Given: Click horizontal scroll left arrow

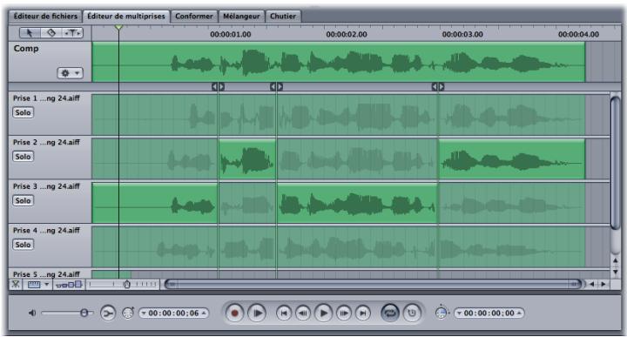Looking at the screenshot, I should pyautogui.click(x=592, y=284).
